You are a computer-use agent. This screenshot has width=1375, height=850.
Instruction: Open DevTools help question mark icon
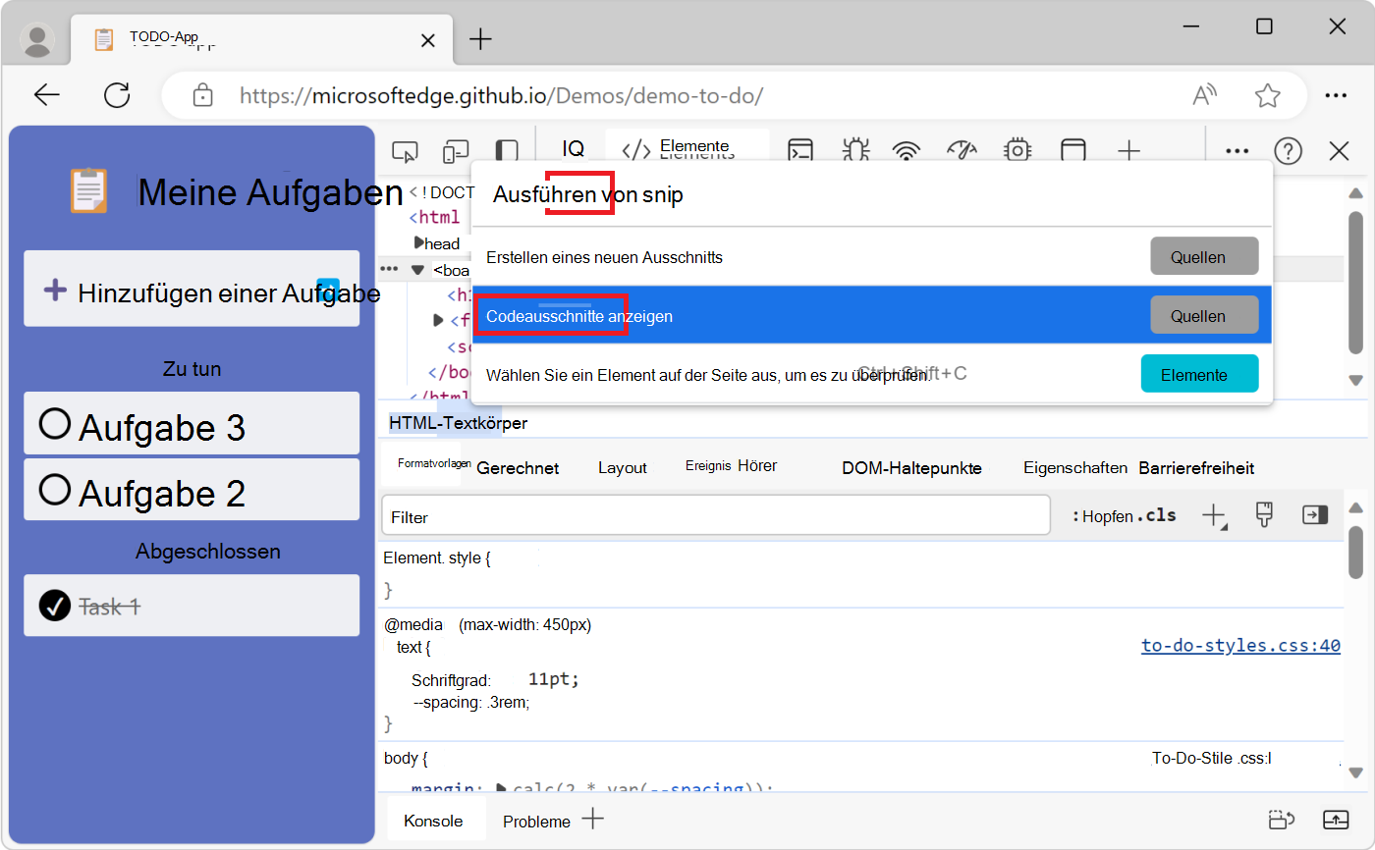pyautogui.click(x=1288, y=150)
